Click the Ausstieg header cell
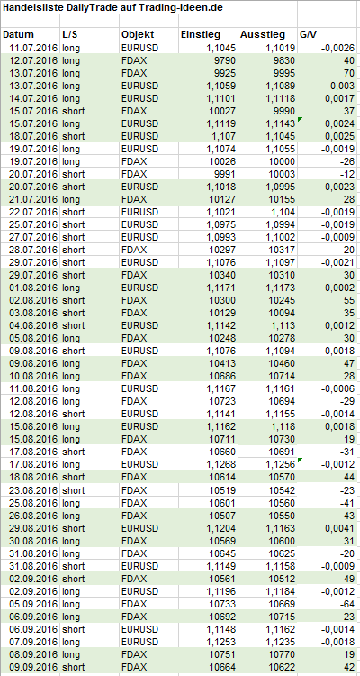Image resolution: width=360 pixels, height=676 pixels. click(268, 35)
